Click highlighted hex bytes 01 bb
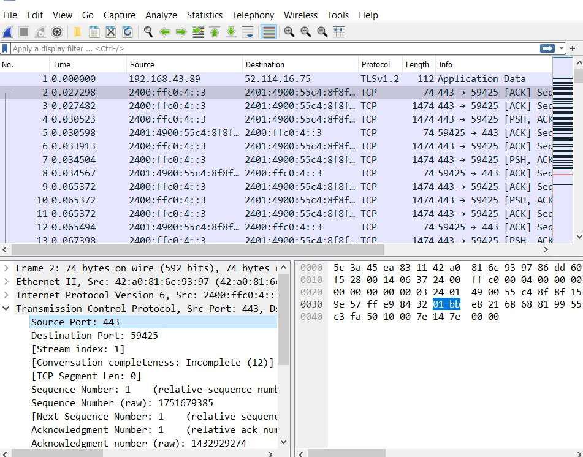Viewport: 583px width, 457px height. 446,304
